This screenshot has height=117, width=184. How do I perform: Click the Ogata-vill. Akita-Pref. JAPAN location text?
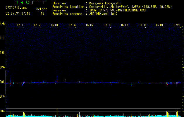tap(130, 7)
